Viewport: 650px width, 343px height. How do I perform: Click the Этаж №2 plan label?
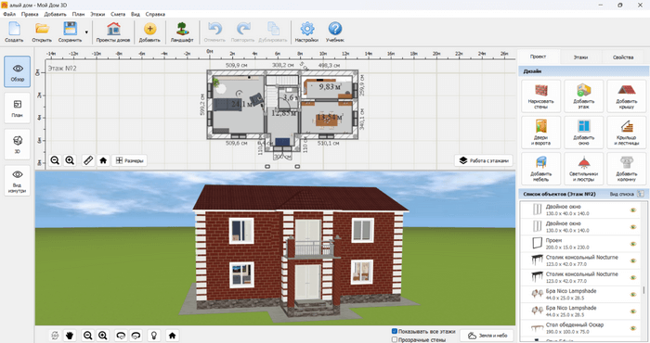point(62,68)
